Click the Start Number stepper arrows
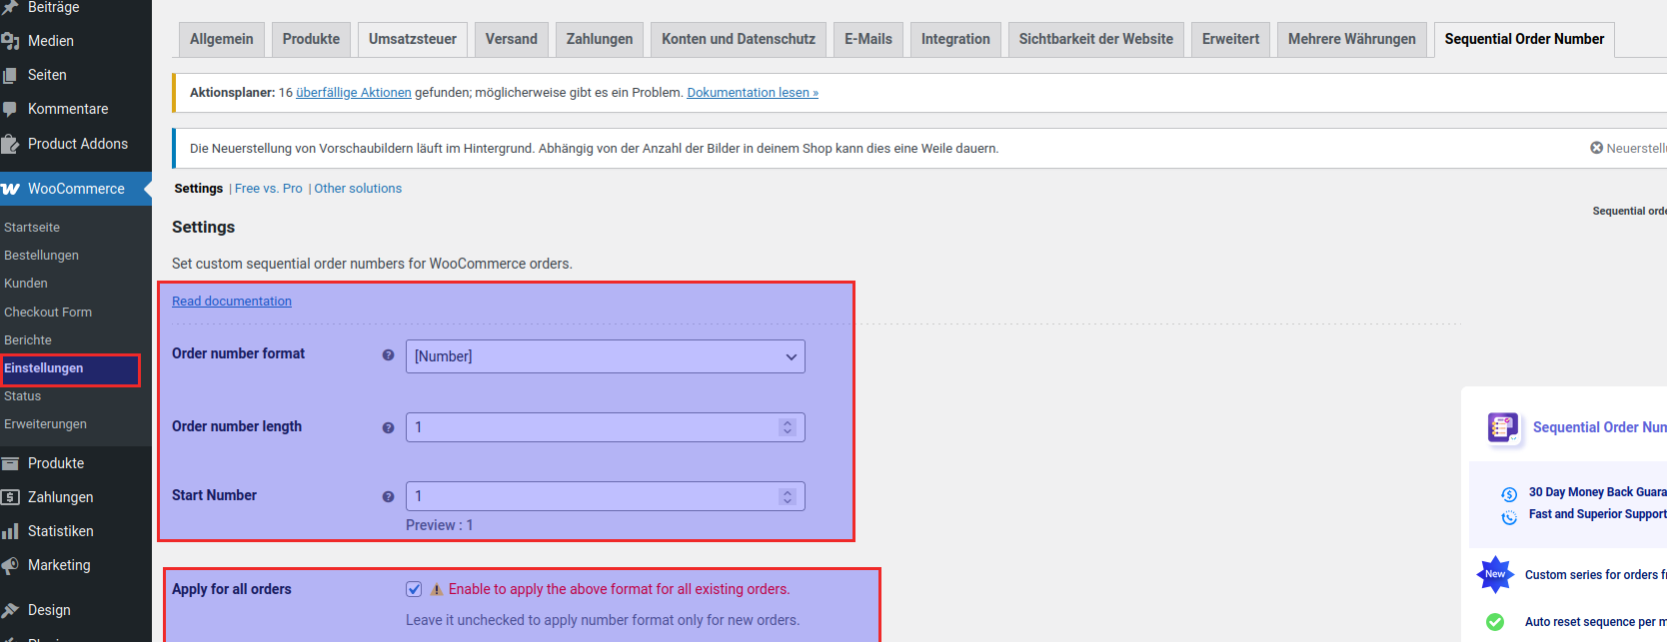 click(788, 496)
